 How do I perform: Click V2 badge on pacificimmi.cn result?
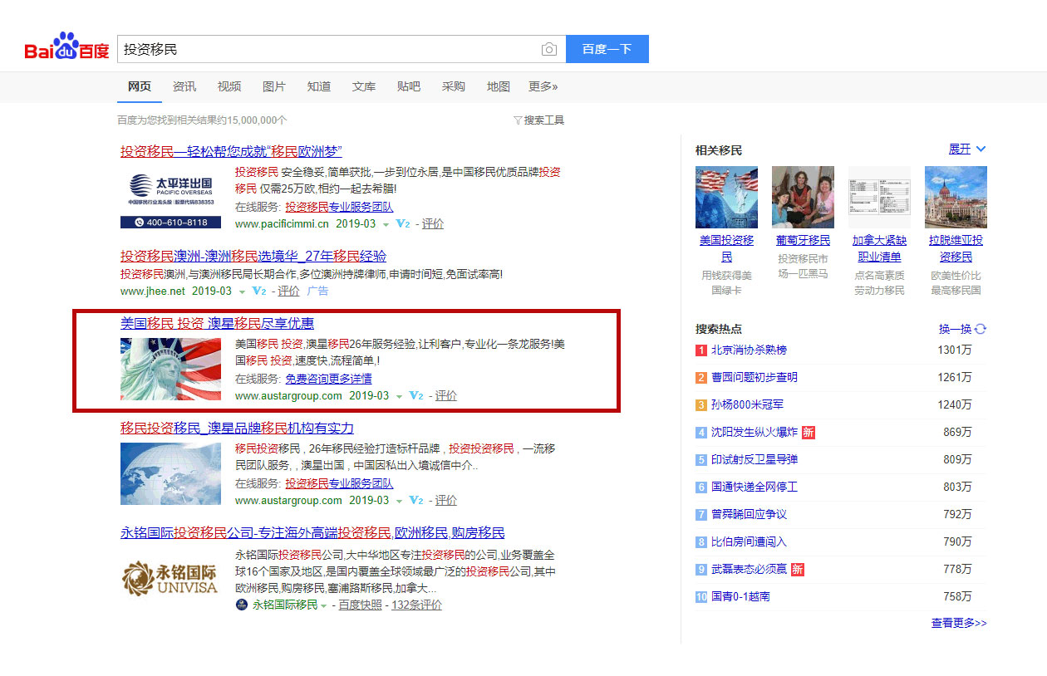[403, 224]
